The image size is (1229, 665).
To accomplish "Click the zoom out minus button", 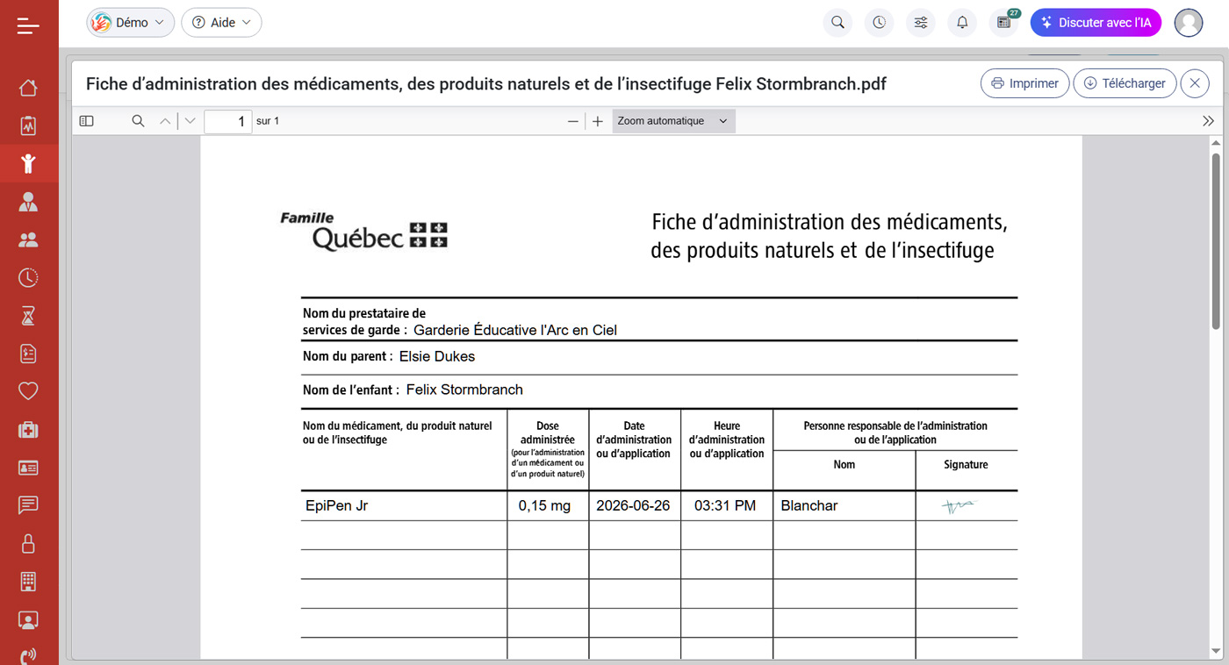I will [x=573, y=121].
